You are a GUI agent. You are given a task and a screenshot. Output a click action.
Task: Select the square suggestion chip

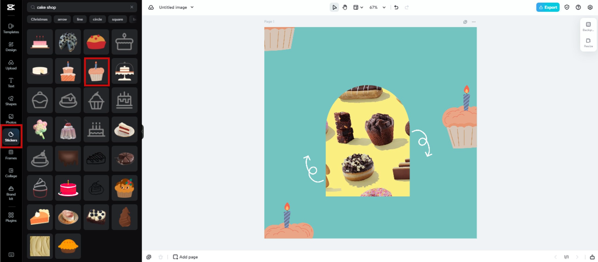pyautogui.click(x=118, y=19)
